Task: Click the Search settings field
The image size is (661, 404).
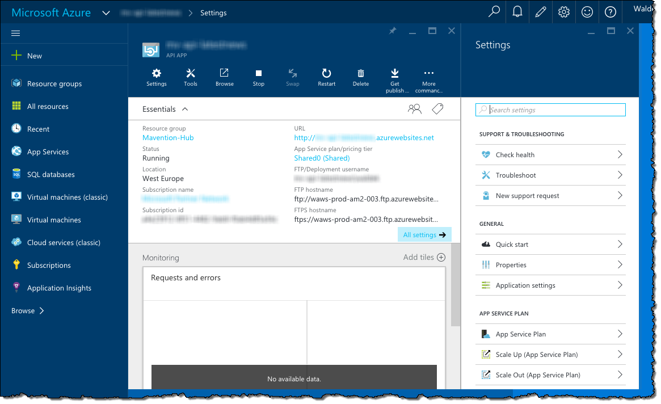Action: (550, 110)
